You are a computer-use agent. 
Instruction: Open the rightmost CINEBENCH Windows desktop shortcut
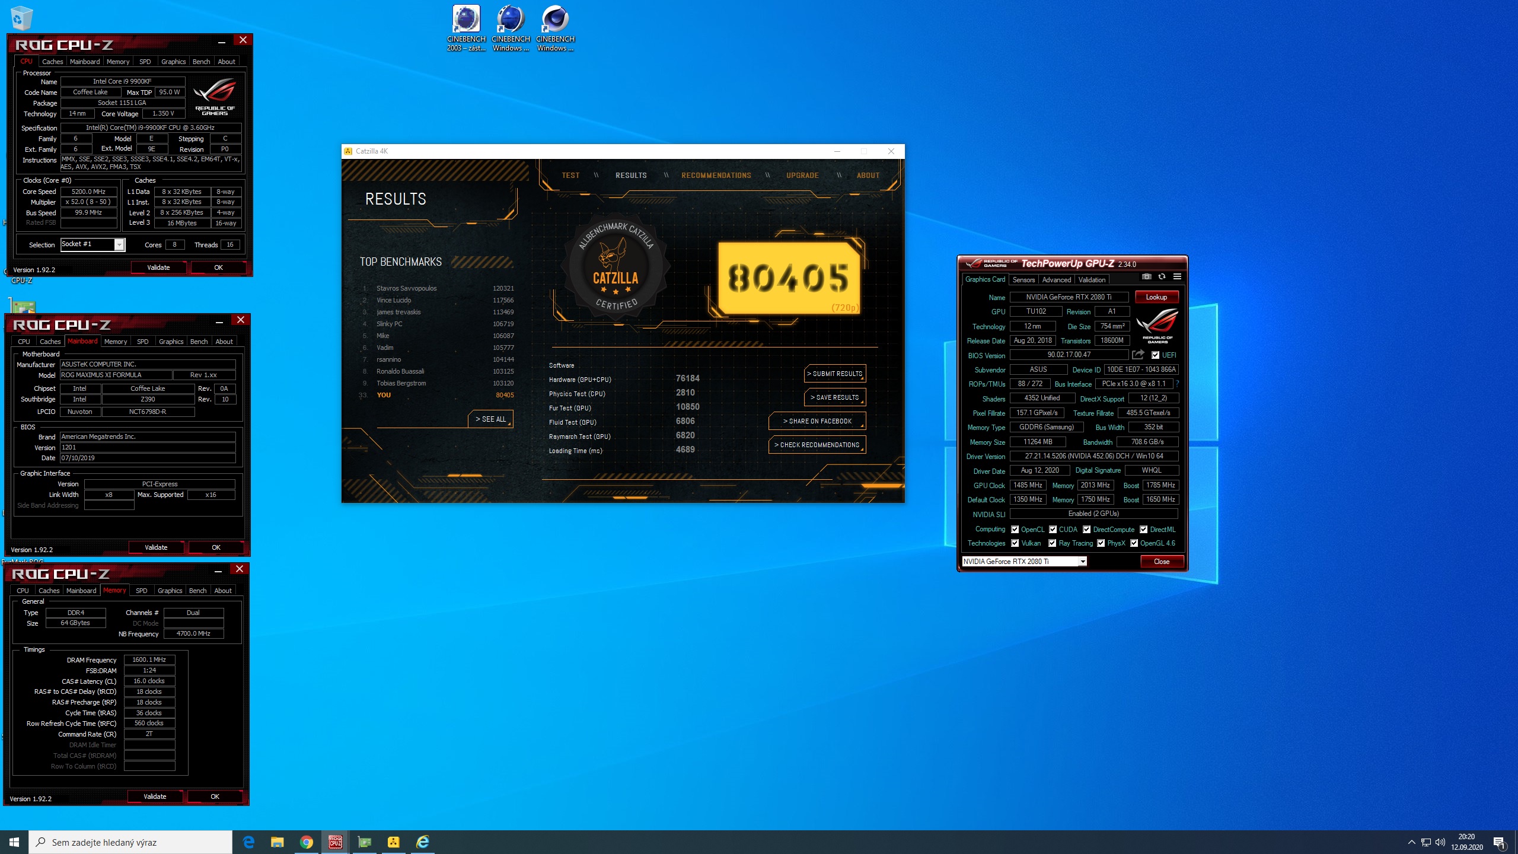(555, 28)
